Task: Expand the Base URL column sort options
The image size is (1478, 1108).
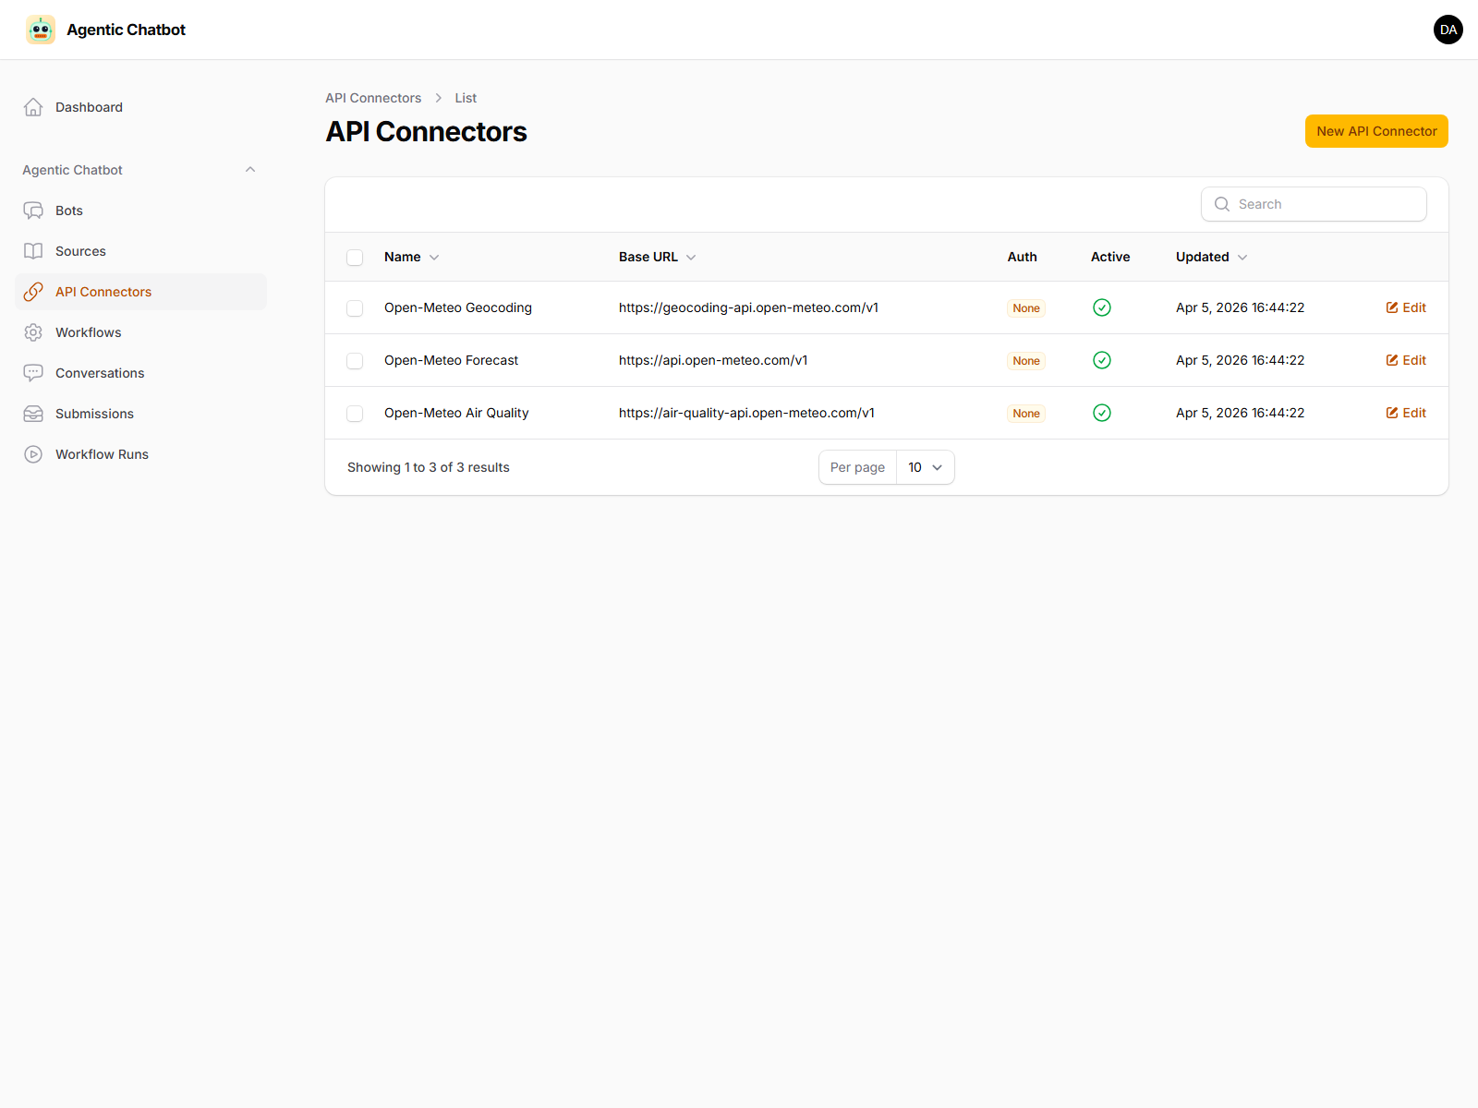Action: 691,257
